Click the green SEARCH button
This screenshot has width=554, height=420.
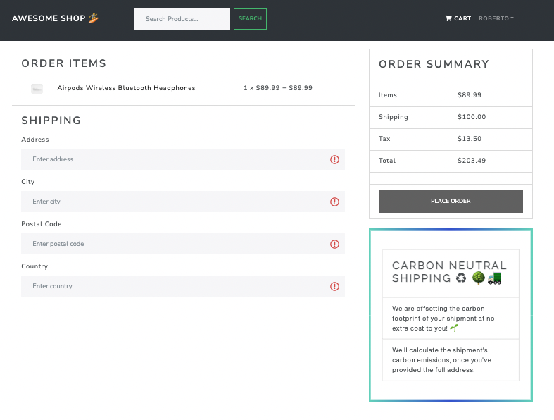pyautogui.click(x=250, y=19)
